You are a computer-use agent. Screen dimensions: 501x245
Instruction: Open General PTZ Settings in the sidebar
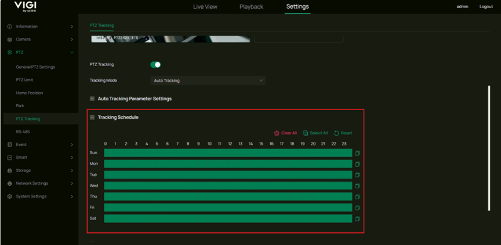pos(35,67)
